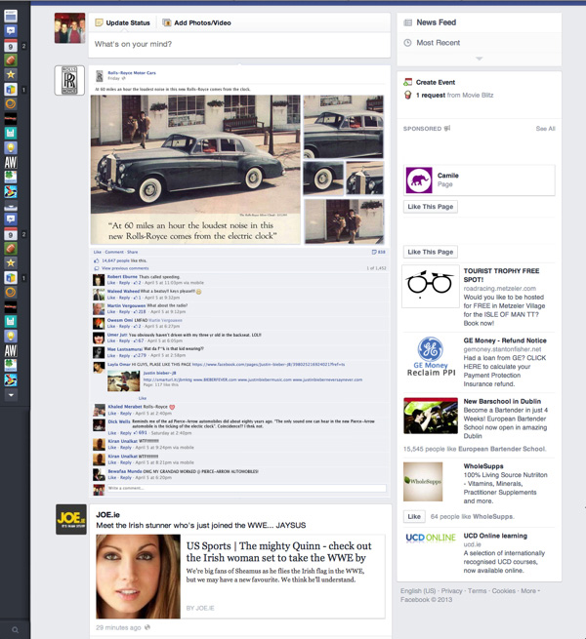Click the Rolls-Royce logo page avatar
This screenshot has width=586, height=639.
click(x=69, y=81)
